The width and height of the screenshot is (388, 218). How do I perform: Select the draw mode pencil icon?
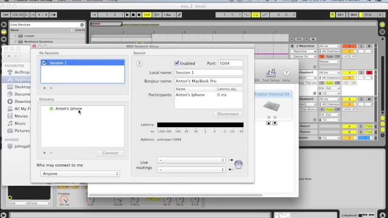pos(179,15)
